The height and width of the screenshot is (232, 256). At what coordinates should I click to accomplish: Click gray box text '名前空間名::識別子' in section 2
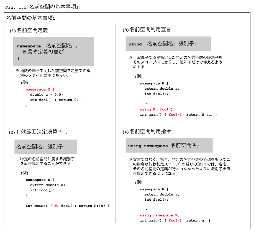pos(40,147)
